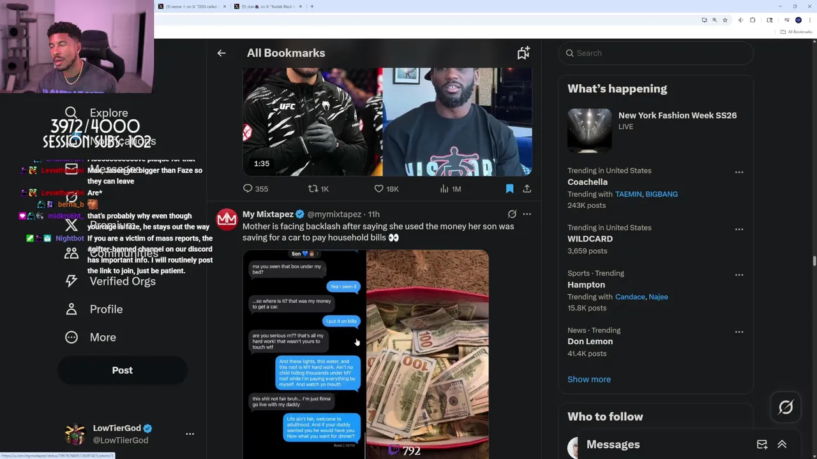Screen dimensions: 817x459
Task: Bookmark this page with the star icon
Action: tap(725, 20)
